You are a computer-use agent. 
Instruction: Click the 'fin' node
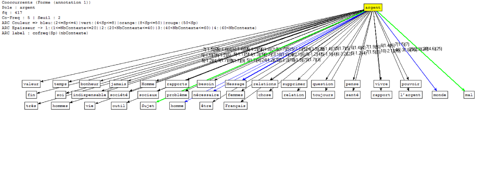tap(31, 95)
